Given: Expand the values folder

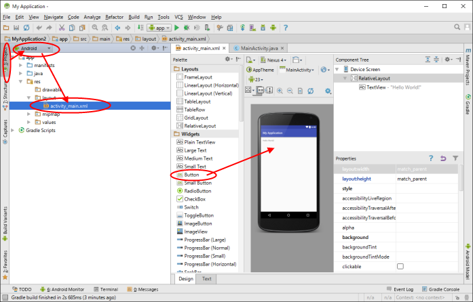Looking at the screenshot, I should click(29, 122).
